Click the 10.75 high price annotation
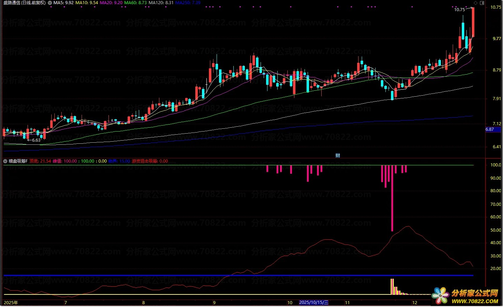 click(459, 10)
